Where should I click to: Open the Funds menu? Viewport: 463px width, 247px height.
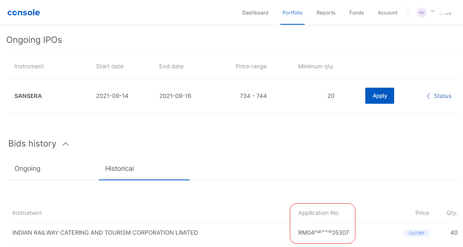tap(356, 13)
